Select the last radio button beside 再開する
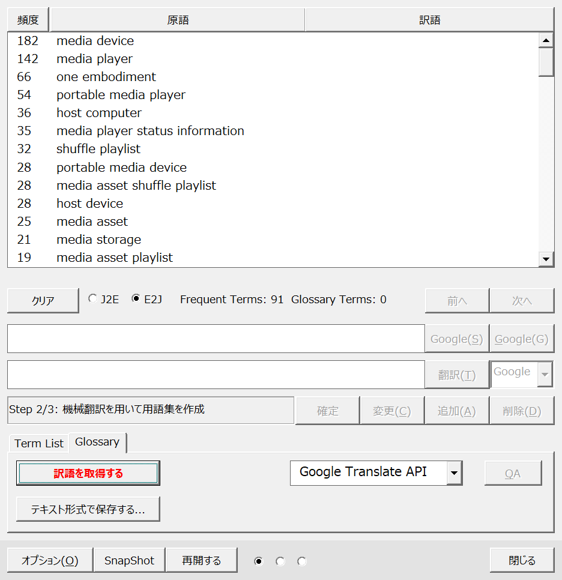 point(302,561)
